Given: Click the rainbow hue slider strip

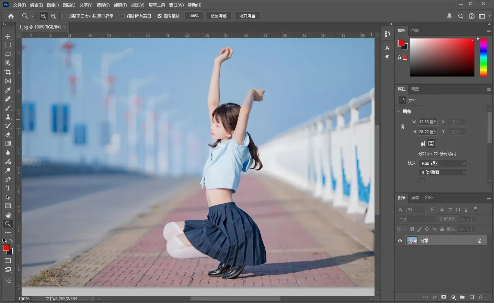Looking at the screenshot, I should [x=483, y=57].
